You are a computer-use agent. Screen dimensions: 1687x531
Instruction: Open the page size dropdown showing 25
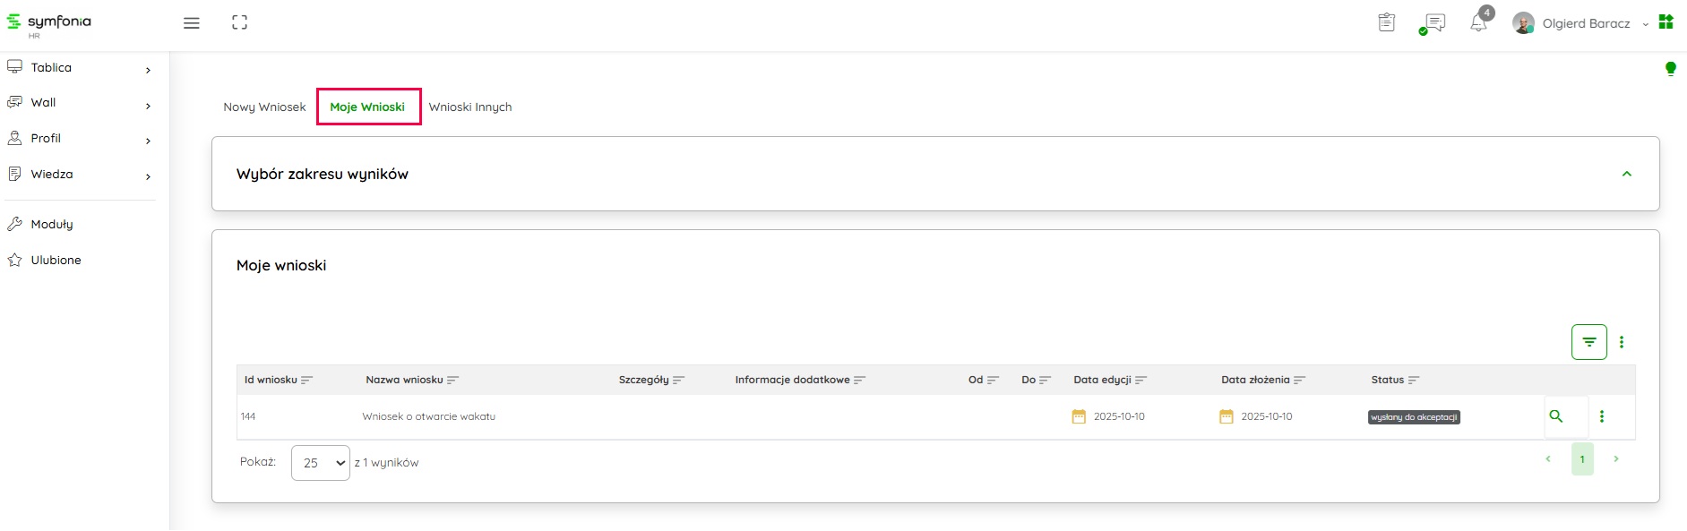tap(320, 463)
